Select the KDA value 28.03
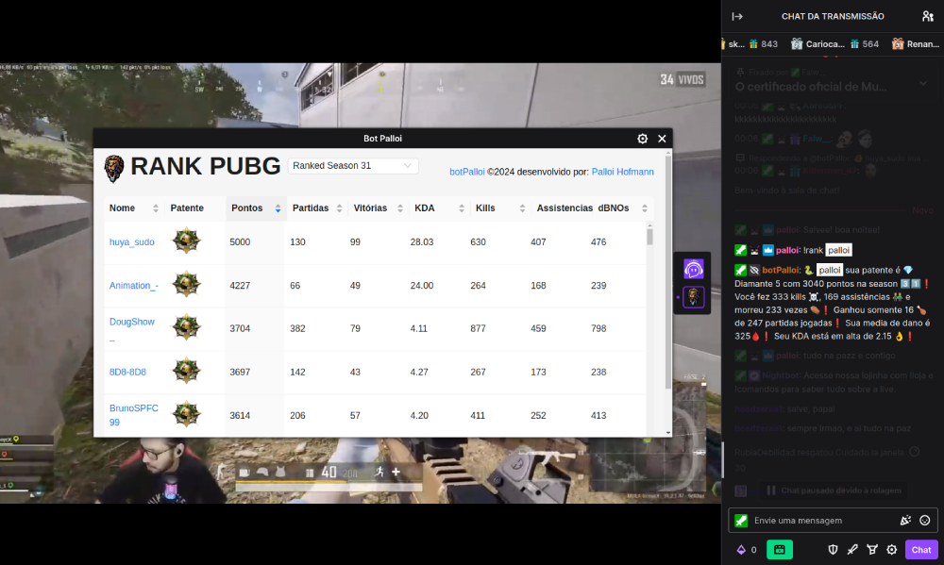This screenshot has height=565, width=944. (422, 241)
